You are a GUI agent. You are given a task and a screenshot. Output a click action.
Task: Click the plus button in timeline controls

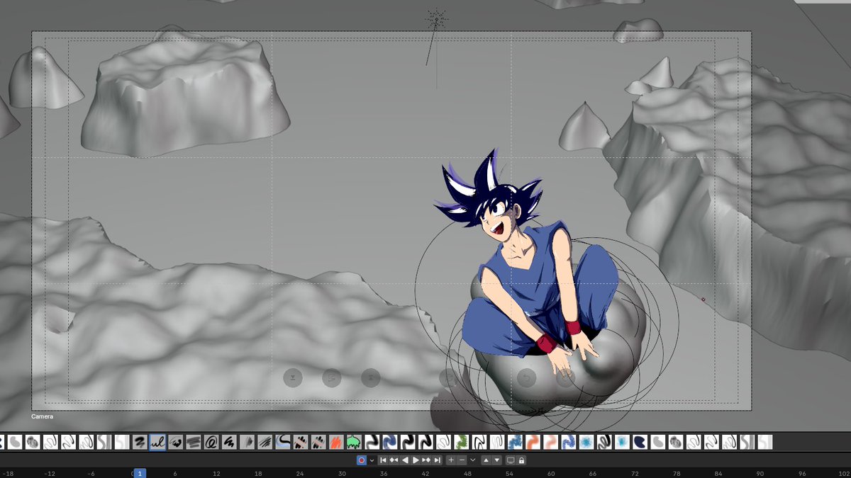point(451,460)
